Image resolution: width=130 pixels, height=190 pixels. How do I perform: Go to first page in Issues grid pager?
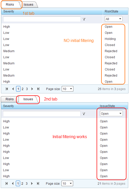(7, 184)
